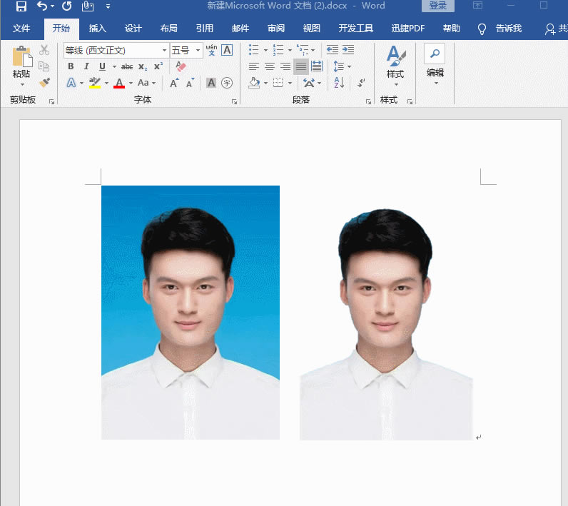Toggle Strikethrough abc formatting
The image size is (568, 506).
[x=127, y=66]
